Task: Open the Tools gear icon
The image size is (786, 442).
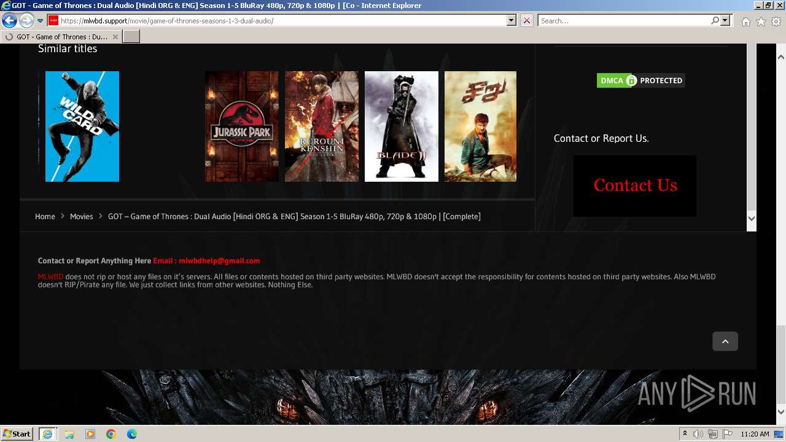Action: point(776,21)
